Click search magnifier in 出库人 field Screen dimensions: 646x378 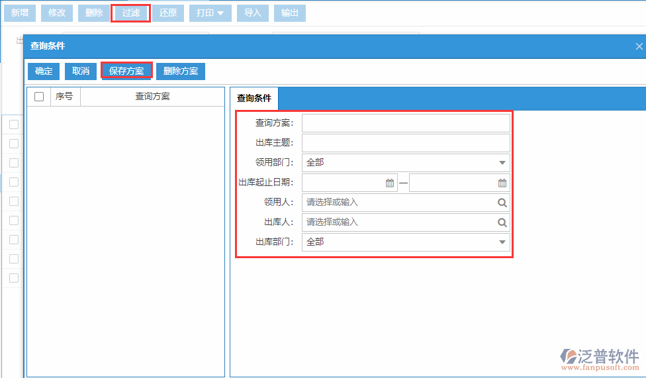[502, 222]
